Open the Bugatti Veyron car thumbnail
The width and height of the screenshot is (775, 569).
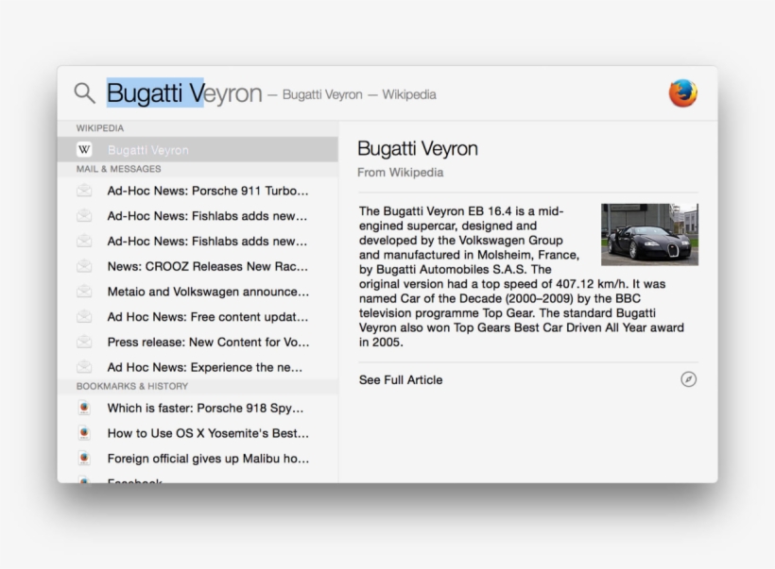649,234
